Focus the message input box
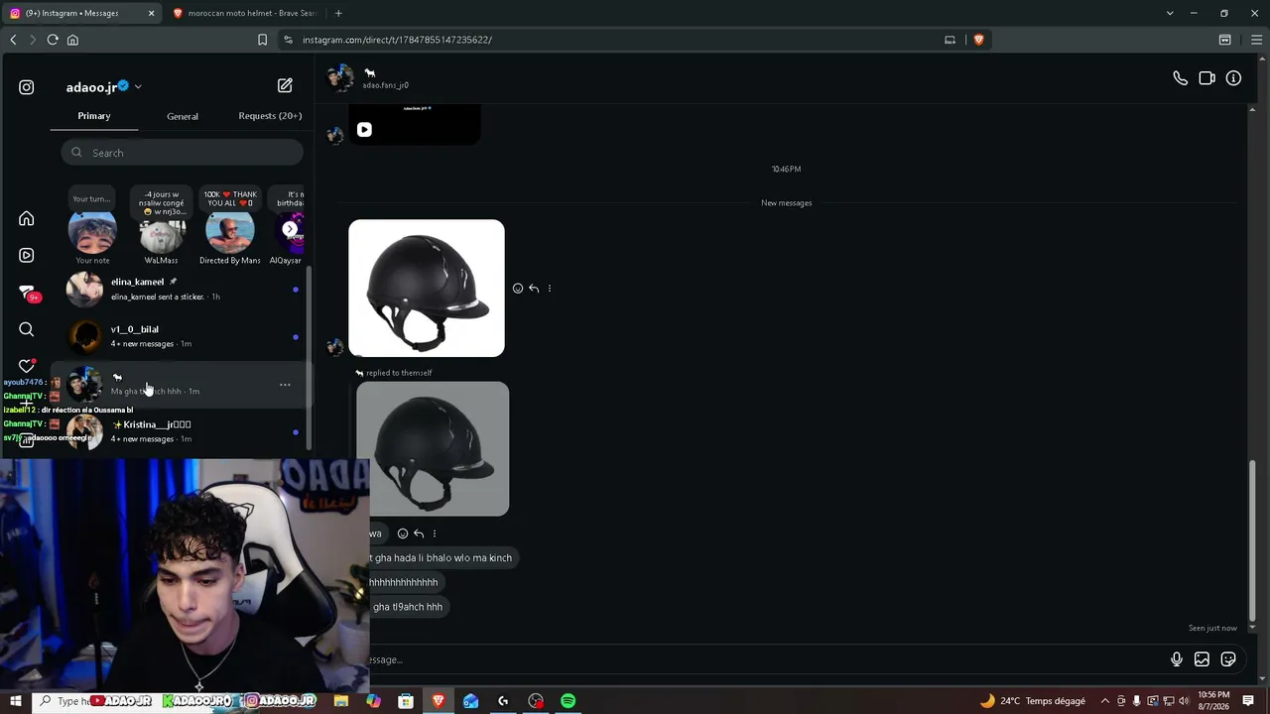Viewport: 1270px width, 714px height. [764, 659]
